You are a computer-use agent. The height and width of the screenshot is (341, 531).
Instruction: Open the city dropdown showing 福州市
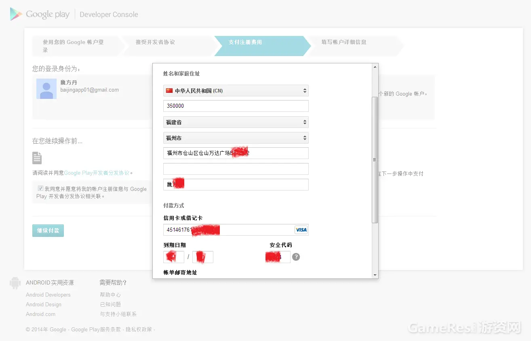click(x=236, y=138)
